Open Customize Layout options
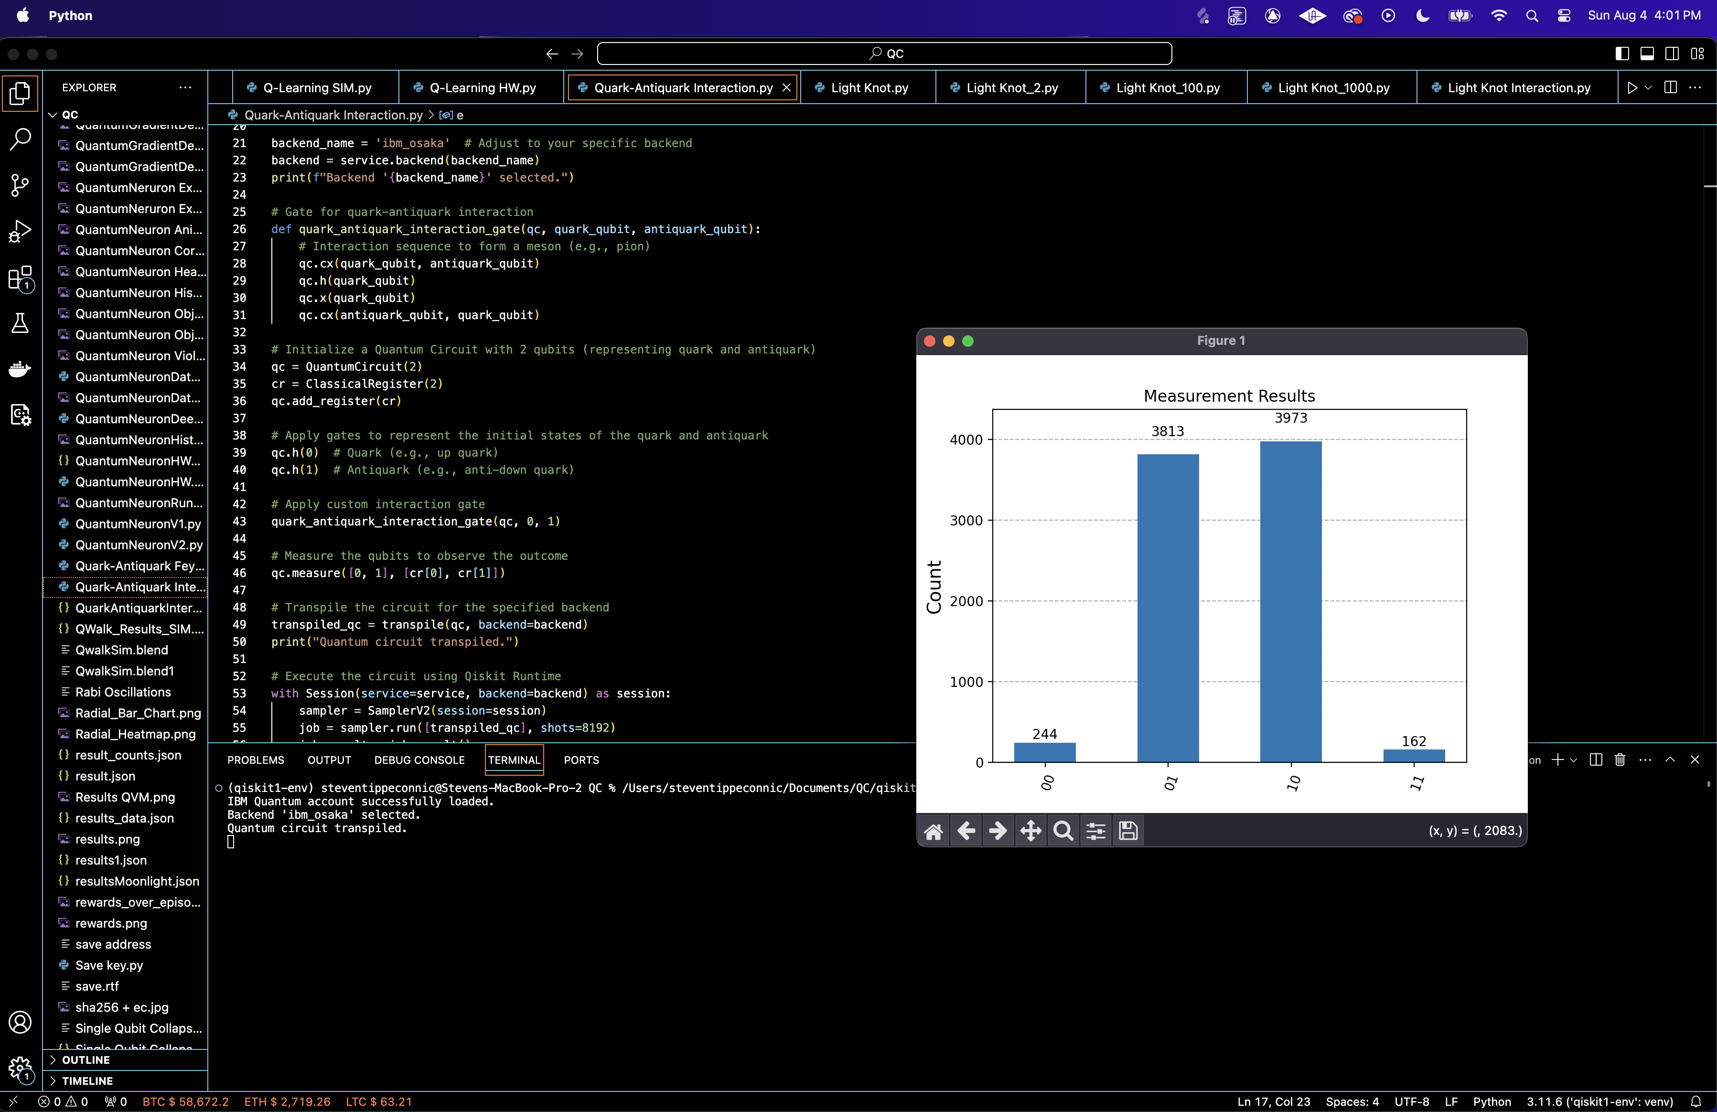The image size is (1717, 1112). click(x=1697, y=53)
